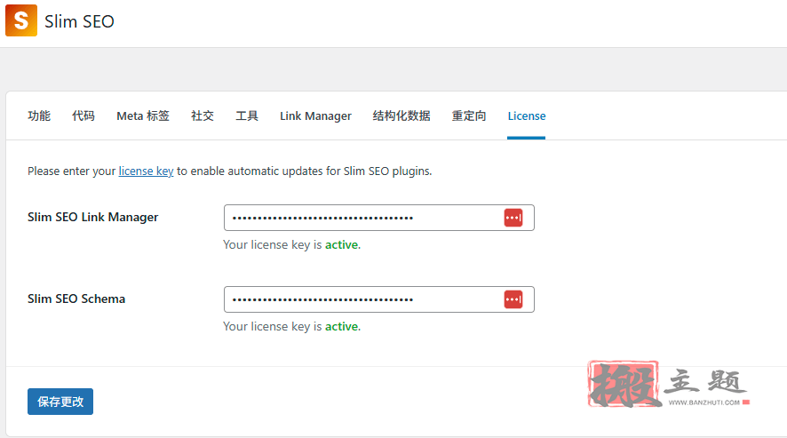
Task: Click the Slim SEO Schema label
Action: point(76,299)
